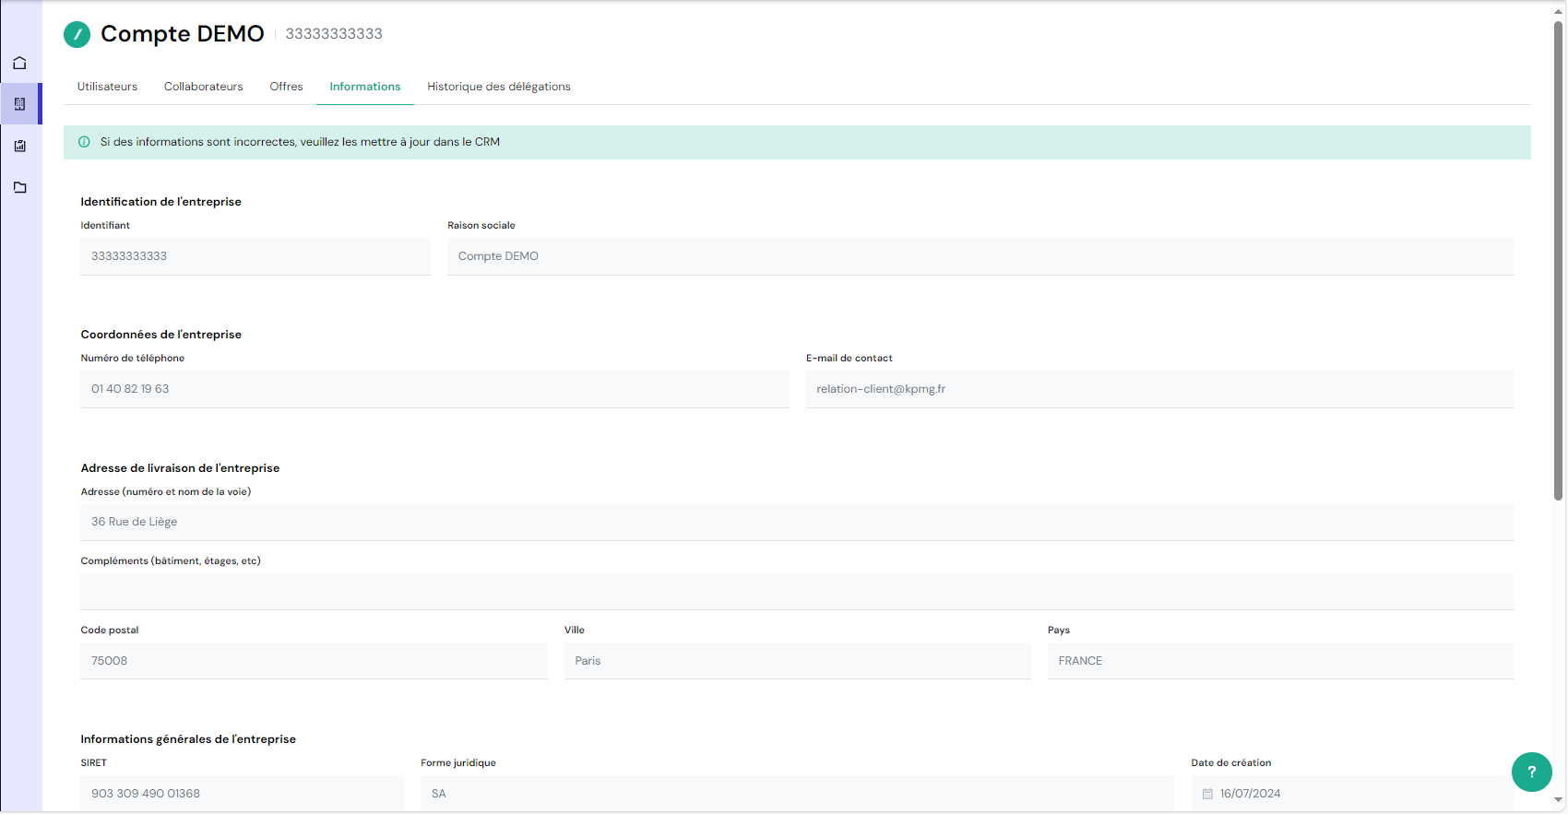1568x814 pixels.
Task: Open Historique des délégations tab
Action: pyautogui.click(x=499, y=87)
